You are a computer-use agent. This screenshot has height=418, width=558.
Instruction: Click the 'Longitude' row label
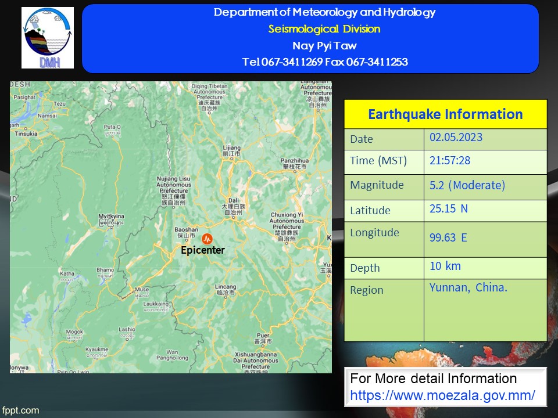click(374, 233)
